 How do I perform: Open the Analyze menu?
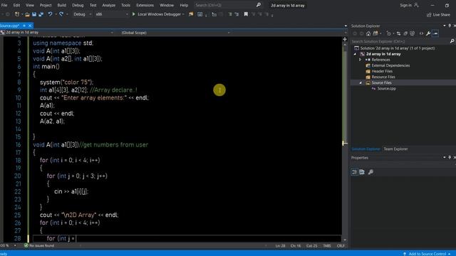point(108,5)
